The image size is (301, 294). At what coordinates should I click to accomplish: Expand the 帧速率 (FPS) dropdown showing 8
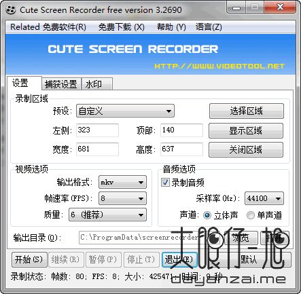pyautogui.click(x=122, y=198)
